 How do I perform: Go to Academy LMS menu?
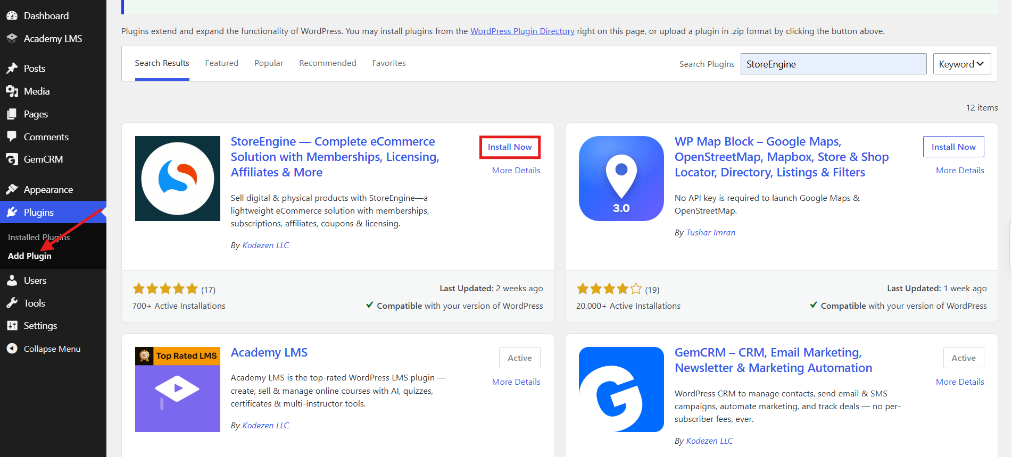pos(53,38)
